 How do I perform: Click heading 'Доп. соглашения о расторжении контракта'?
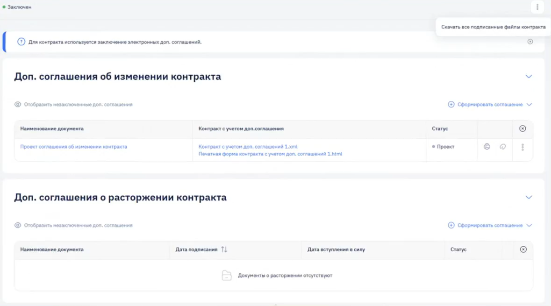(120, 198)
